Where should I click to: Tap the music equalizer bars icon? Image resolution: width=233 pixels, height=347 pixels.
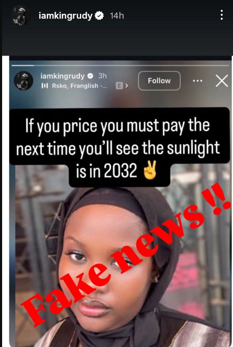(44, 86)
